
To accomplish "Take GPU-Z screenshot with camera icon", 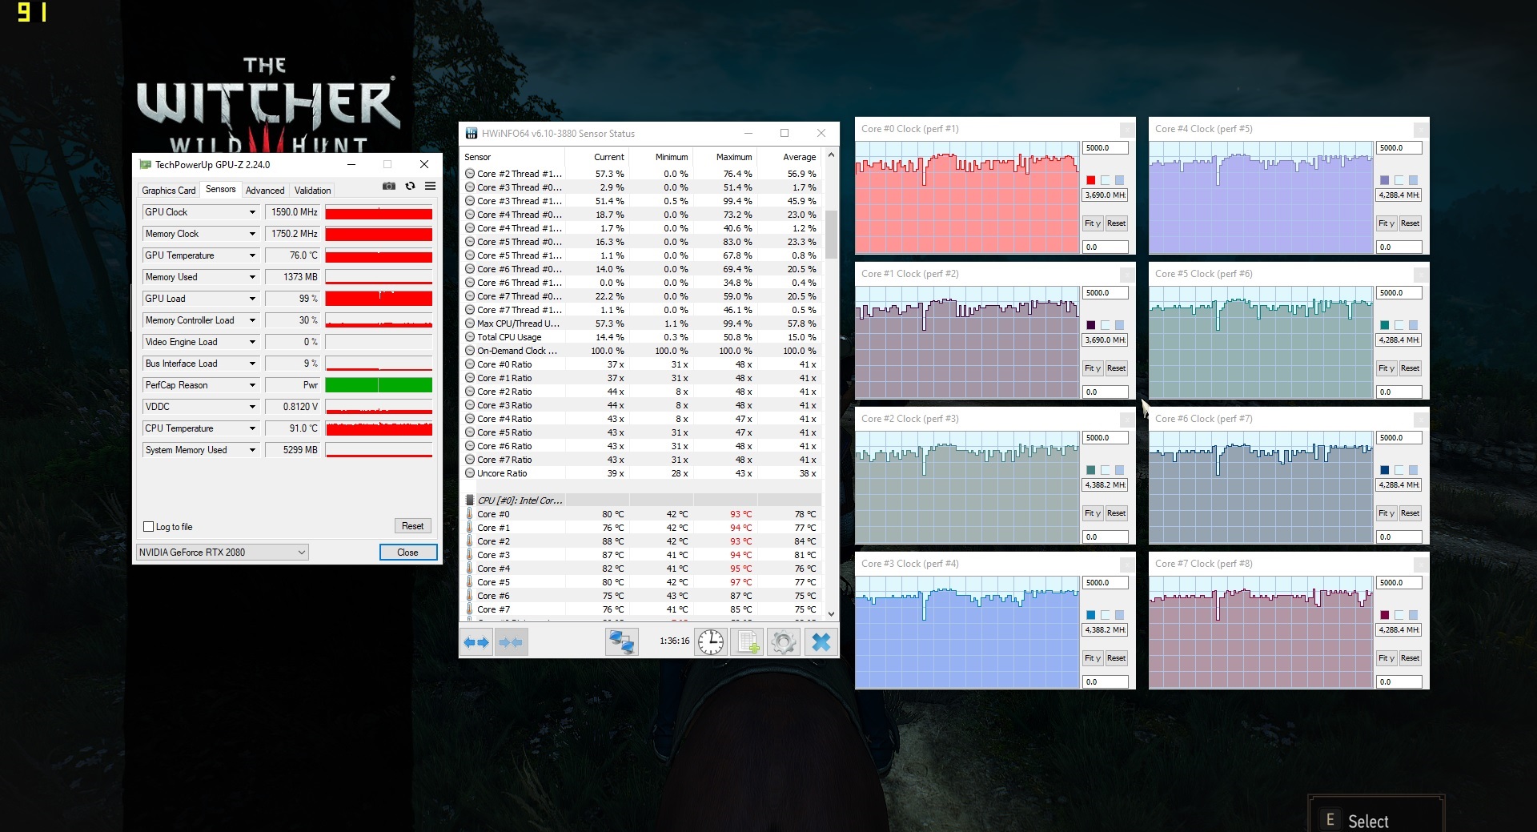I will point(389,186).
